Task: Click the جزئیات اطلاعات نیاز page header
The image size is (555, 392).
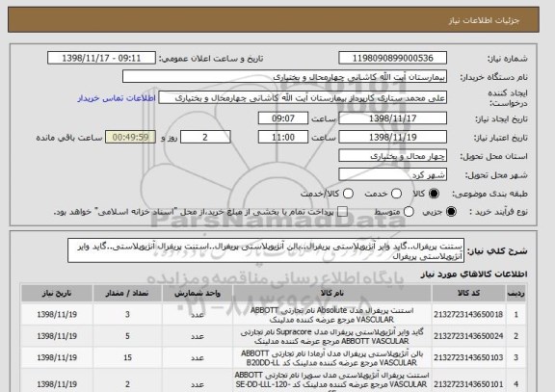Action: [485, 20]
